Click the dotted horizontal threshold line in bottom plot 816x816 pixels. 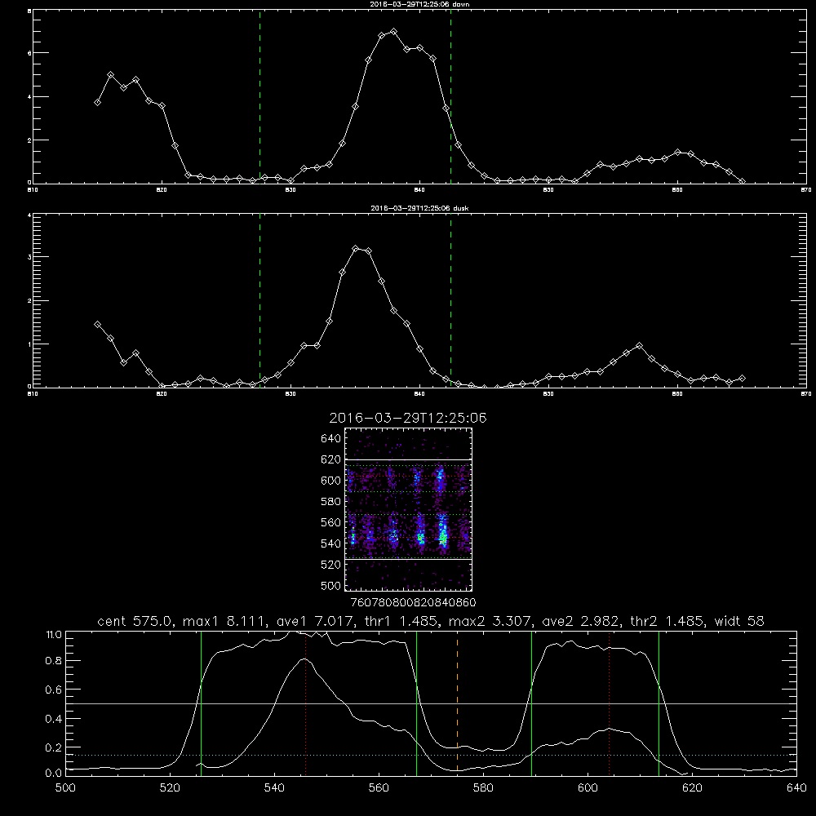point(431,755)
